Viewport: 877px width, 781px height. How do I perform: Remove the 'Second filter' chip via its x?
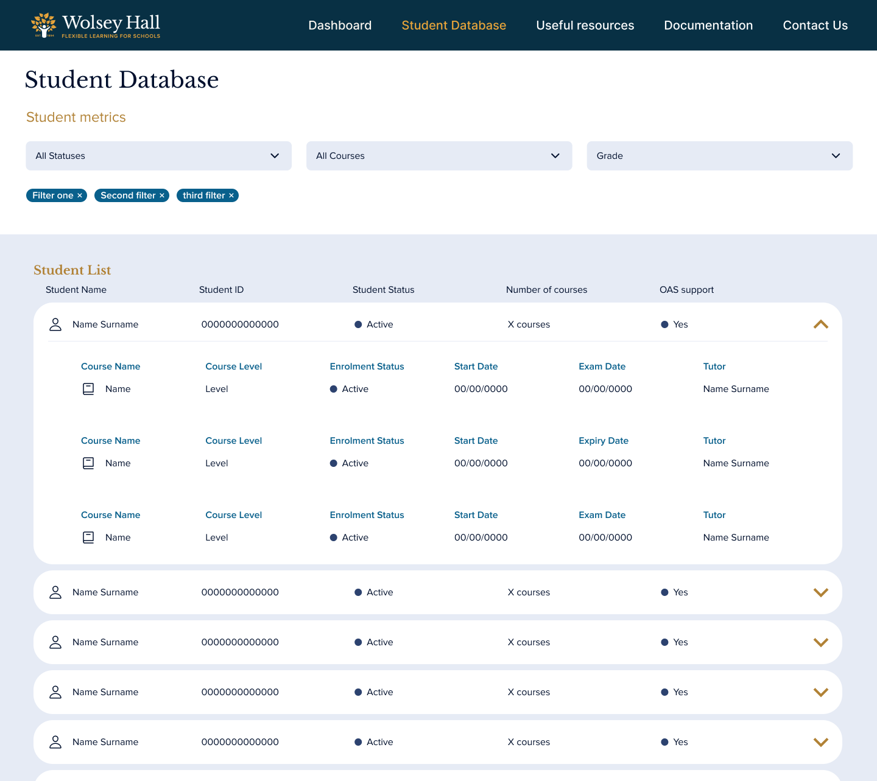tap(162, 195)
